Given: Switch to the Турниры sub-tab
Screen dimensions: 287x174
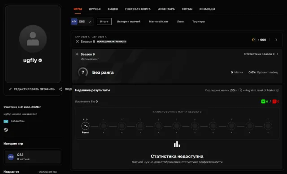Looking at the screenshot, I should 199,21.
